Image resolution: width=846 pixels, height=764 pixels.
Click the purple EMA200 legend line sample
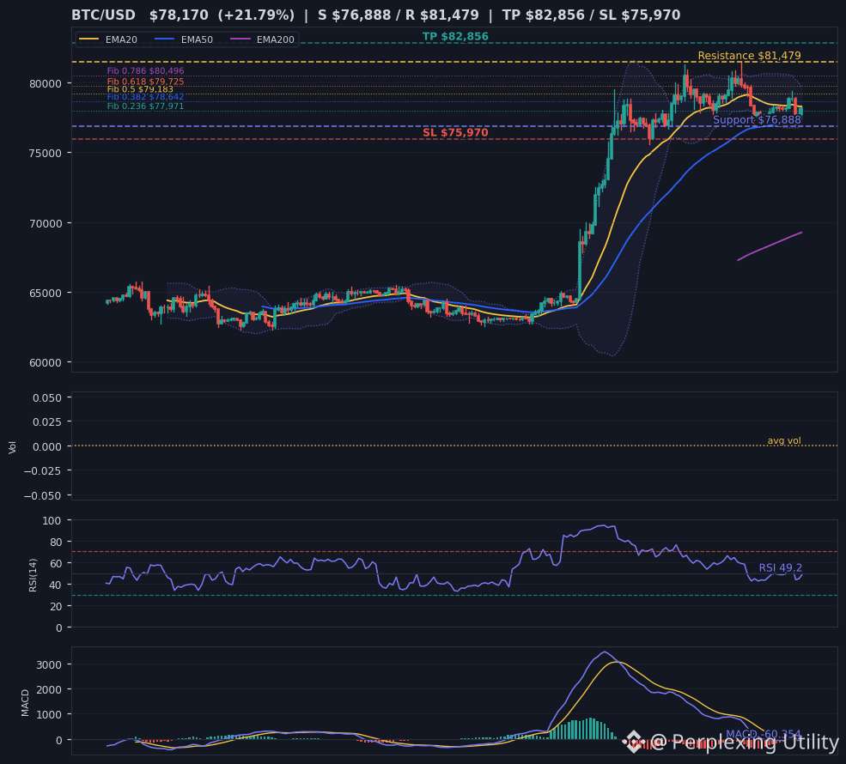pyautogui.click(x=240, y=39)
